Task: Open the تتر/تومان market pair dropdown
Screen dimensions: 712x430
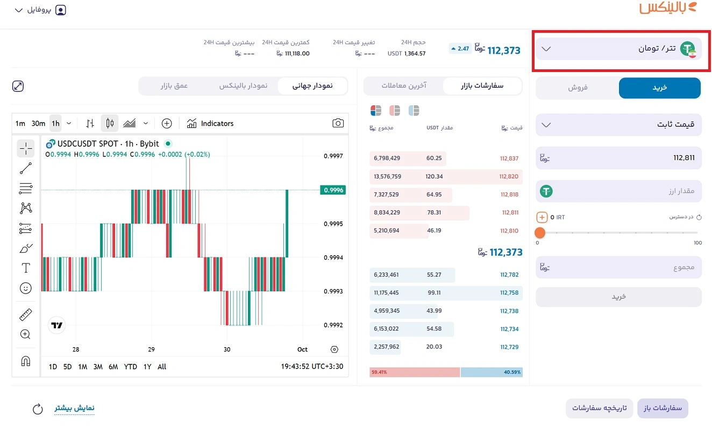Action: 618,49
